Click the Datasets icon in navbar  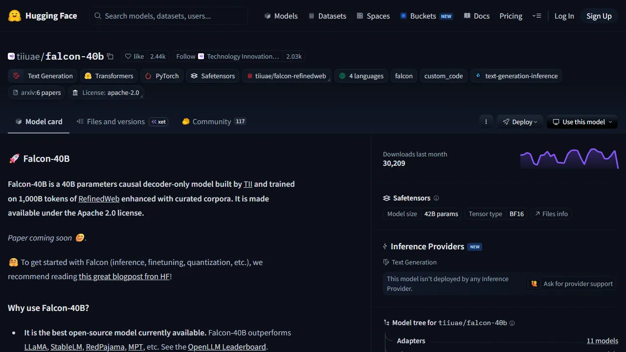point(312,16)
